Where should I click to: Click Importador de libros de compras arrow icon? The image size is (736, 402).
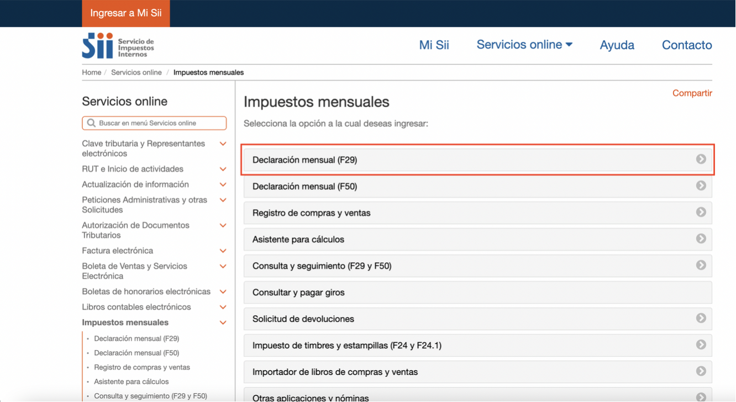pyautogui.click(x=701, y=372)
